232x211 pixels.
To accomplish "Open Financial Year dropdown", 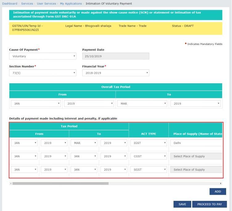I will 116,73.
